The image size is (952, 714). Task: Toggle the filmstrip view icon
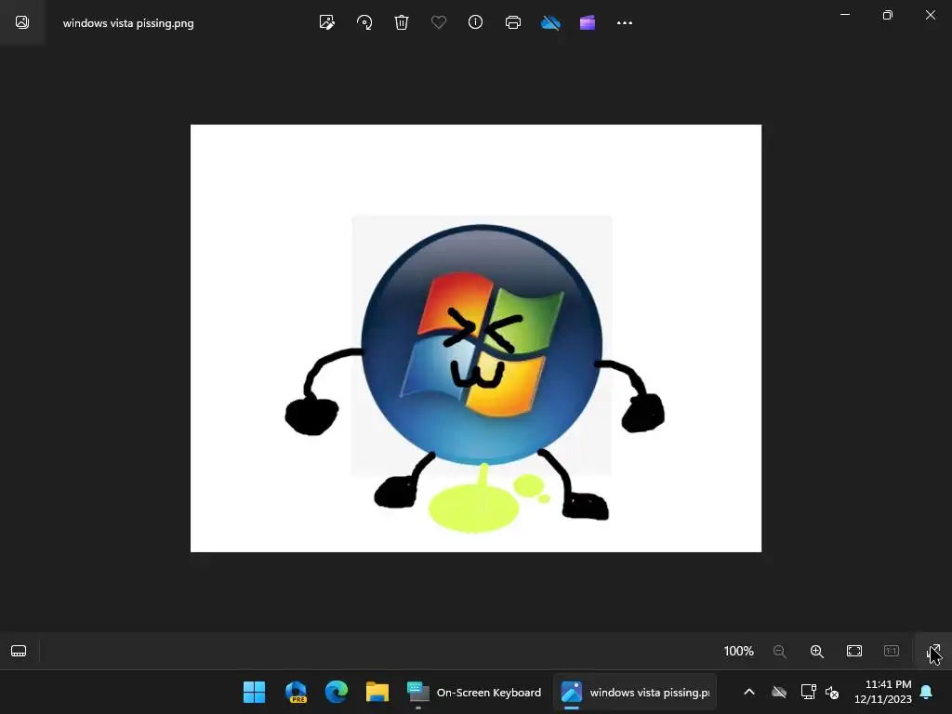(x=19, y=651)
